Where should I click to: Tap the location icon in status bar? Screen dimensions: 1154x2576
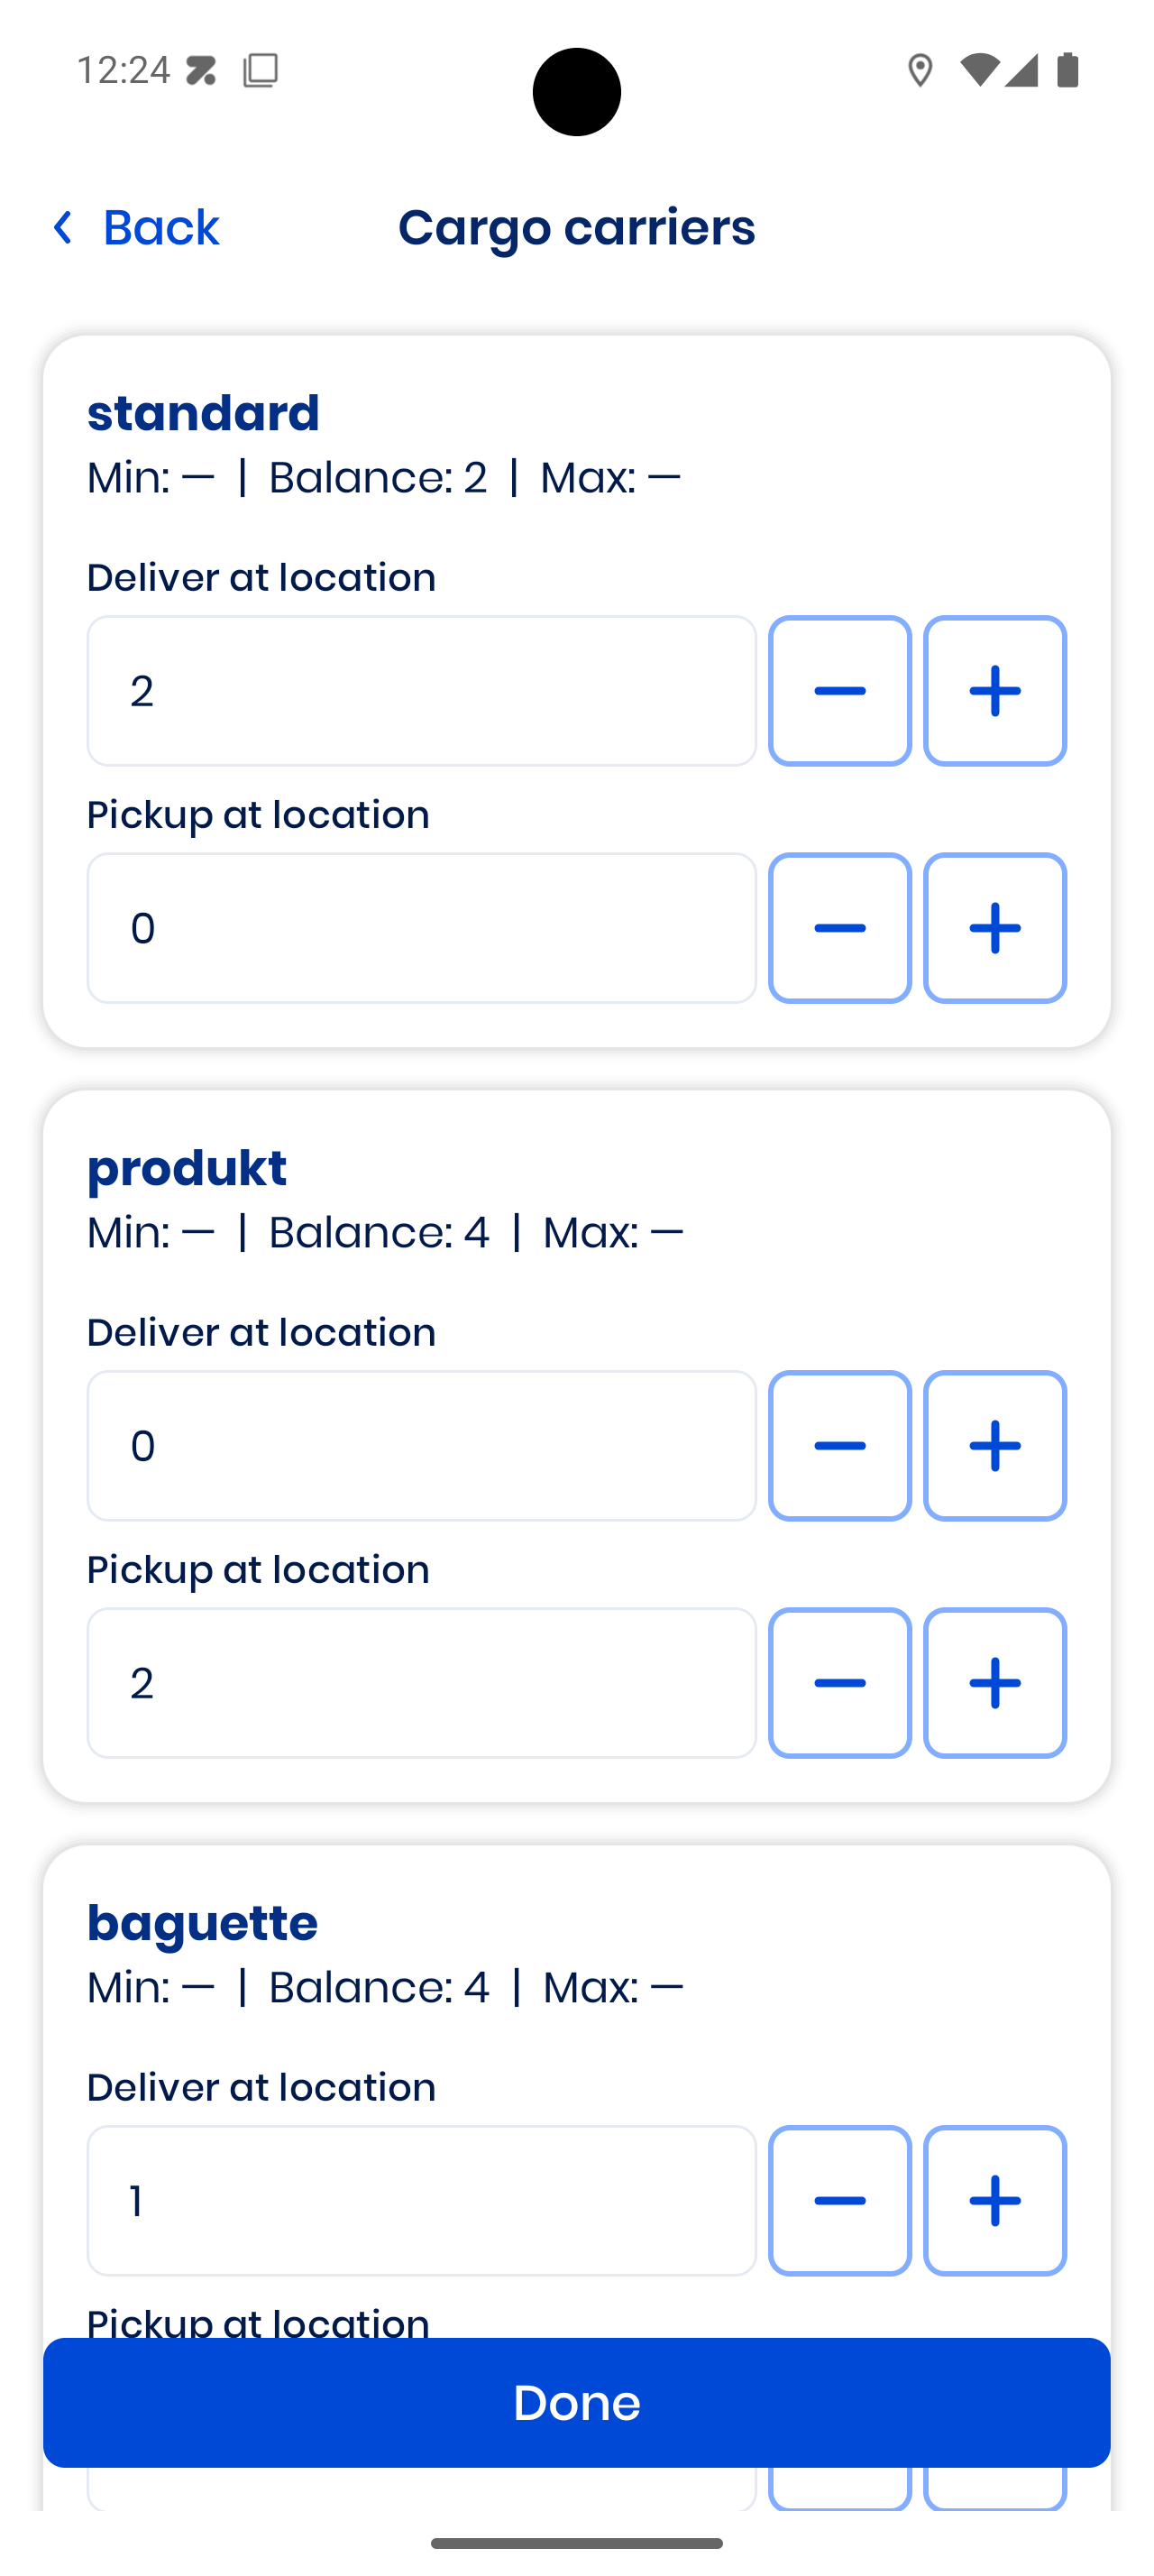pyautogui.click(x=920, y=71)
